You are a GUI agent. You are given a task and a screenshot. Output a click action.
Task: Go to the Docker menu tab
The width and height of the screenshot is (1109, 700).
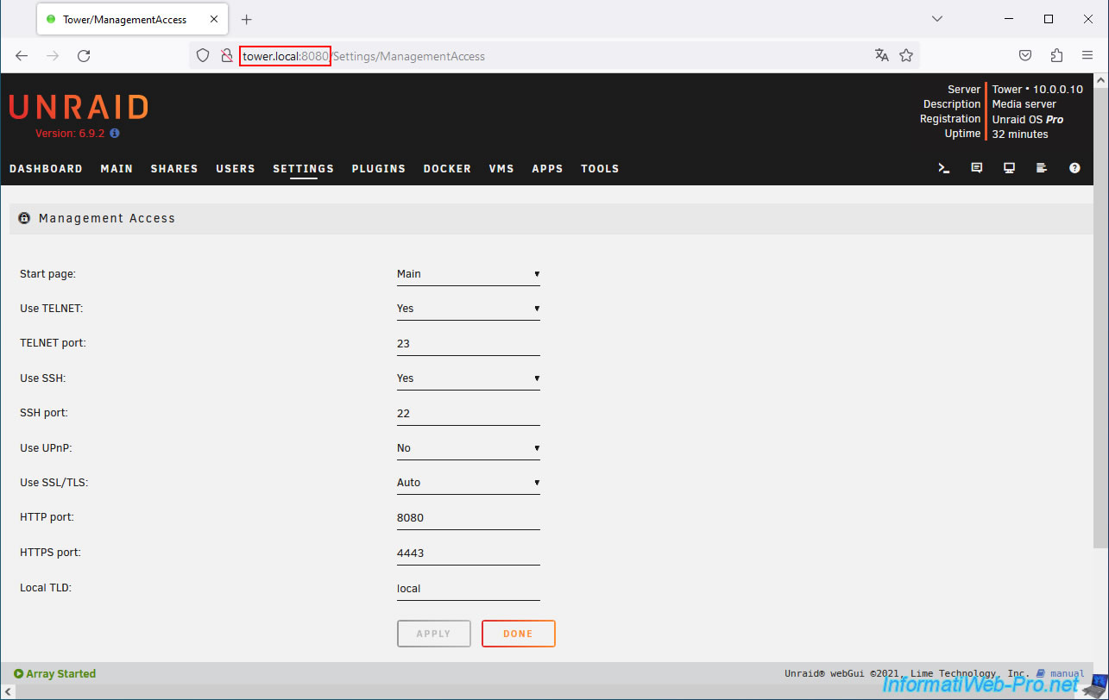[x=447, y=169]
